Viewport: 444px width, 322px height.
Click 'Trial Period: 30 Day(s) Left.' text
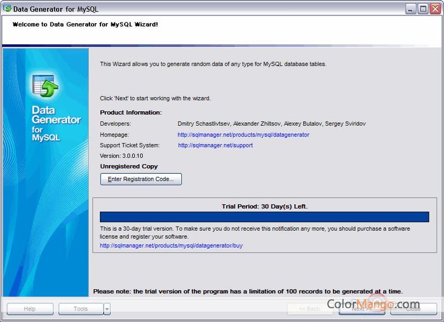[265, 207]
